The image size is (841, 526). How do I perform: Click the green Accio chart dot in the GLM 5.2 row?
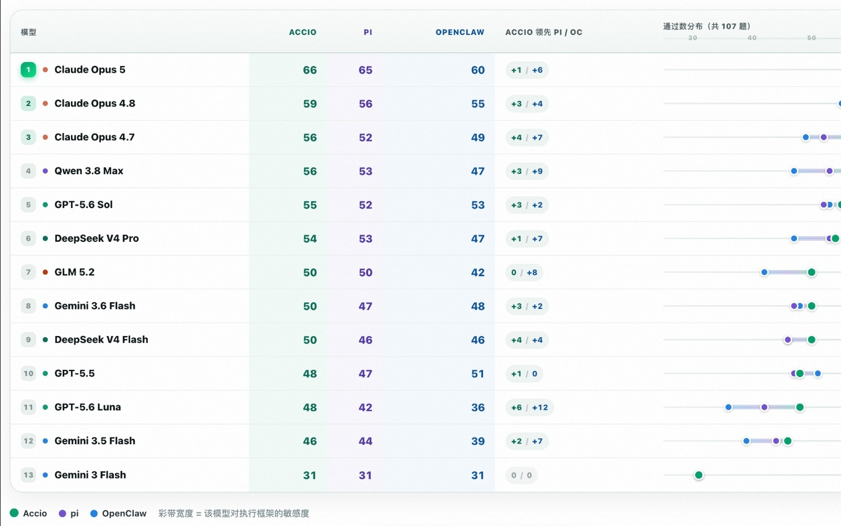pyautogui.click(x=812, y=272)
